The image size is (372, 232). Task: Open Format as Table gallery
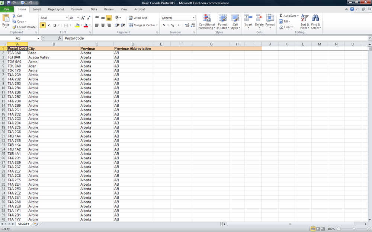[222, 21]
